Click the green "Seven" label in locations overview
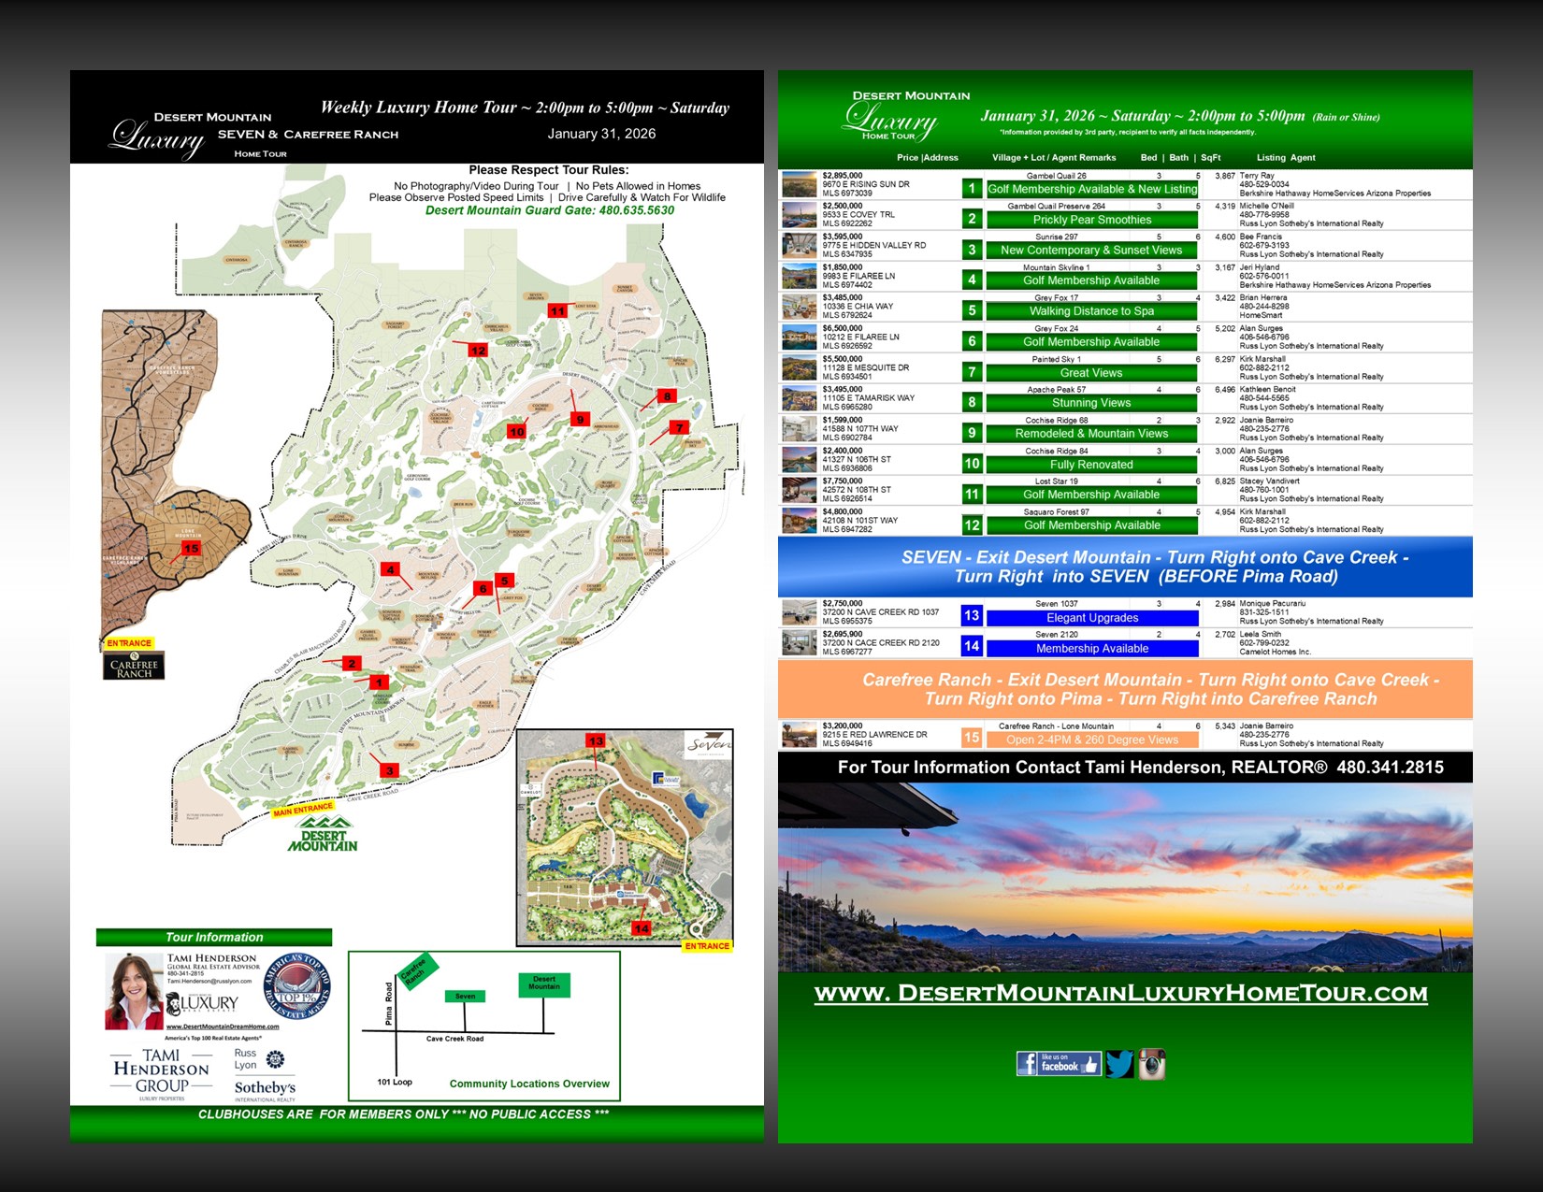1543x1192 pixels. coord(465,997)
